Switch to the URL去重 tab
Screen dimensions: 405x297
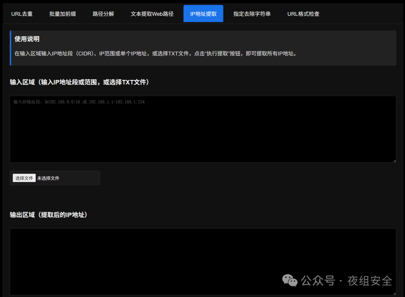(22, 14)
